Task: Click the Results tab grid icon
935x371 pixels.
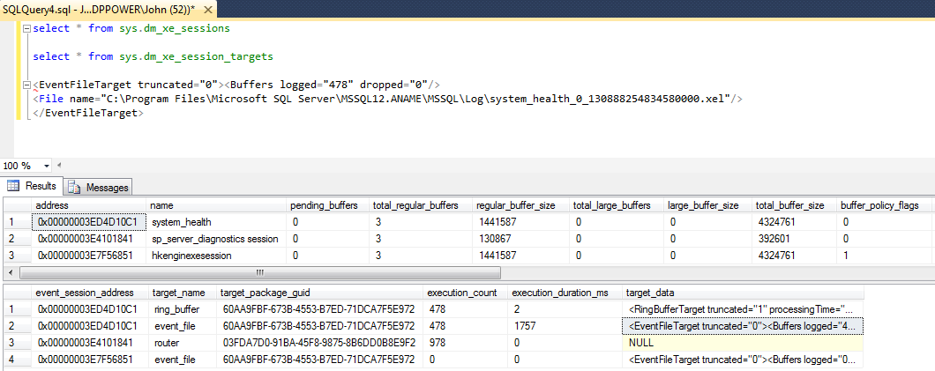Action: pyautogui.click(x=13, y=186)
